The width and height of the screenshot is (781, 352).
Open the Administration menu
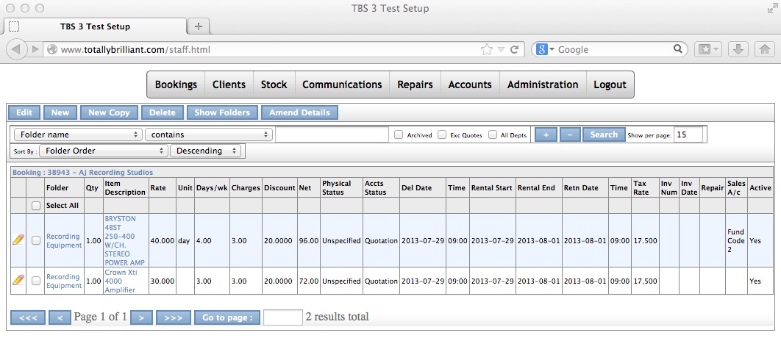pyautogui.click(x=543, y=85)
